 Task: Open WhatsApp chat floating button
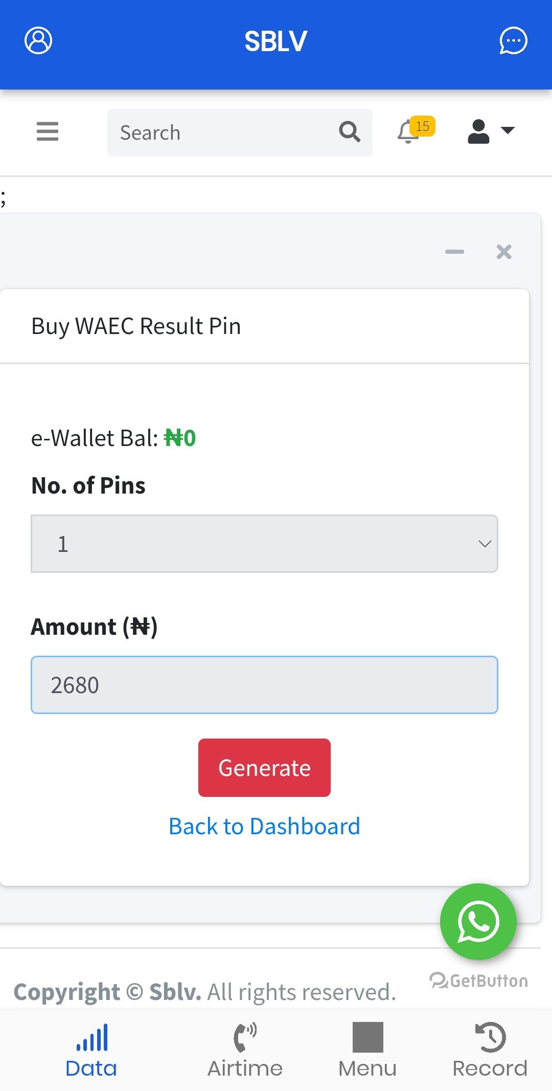point(478,922)
